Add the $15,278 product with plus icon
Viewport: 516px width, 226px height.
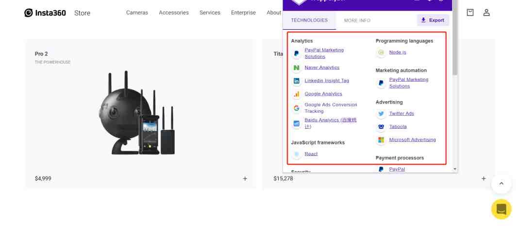pos(483,178)
